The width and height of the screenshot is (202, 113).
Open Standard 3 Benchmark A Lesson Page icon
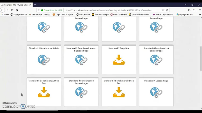pos(156,60)
